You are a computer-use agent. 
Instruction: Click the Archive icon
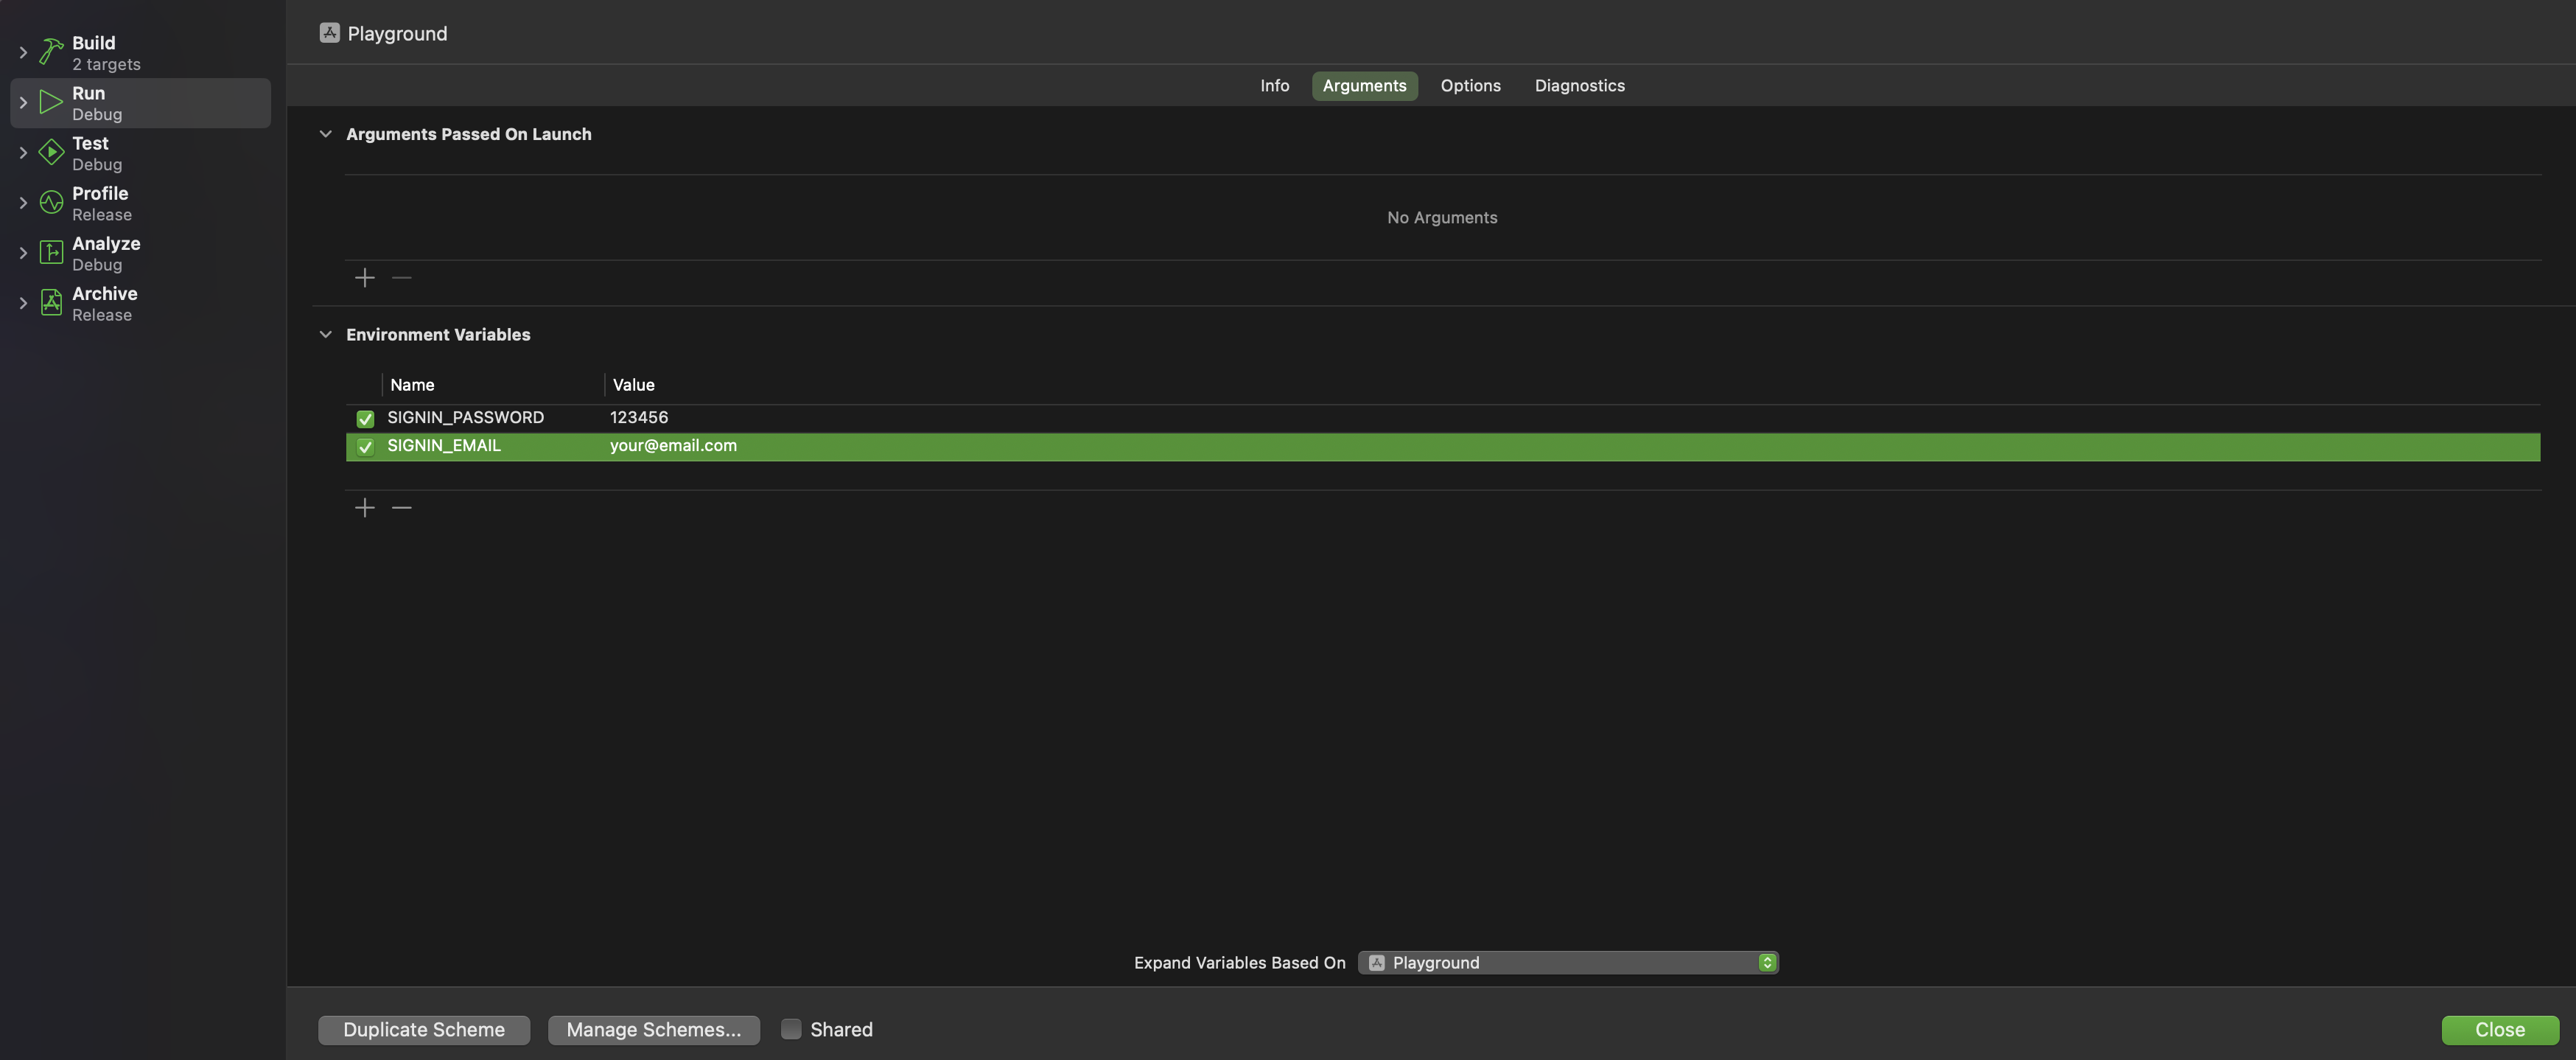[50, 302]
